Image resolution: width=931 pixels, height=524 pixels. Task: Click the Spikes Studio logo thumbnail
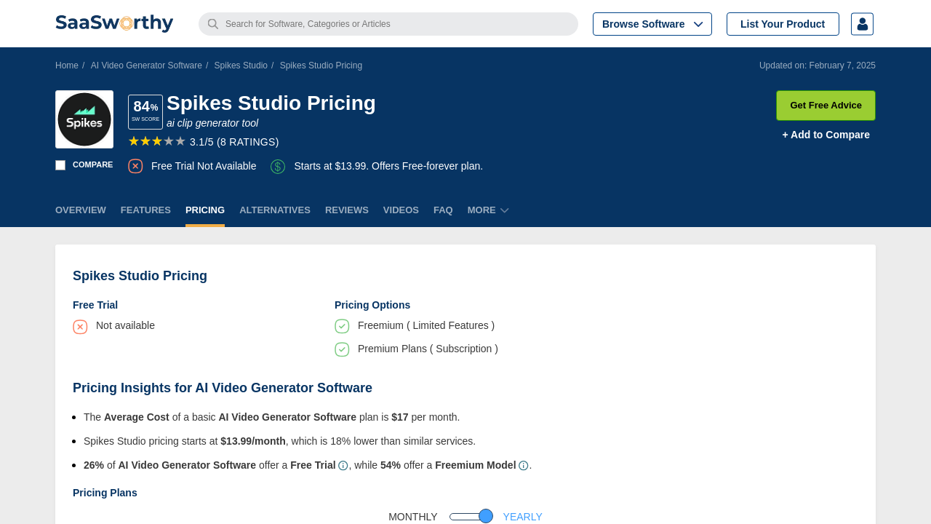coord(84,119)
